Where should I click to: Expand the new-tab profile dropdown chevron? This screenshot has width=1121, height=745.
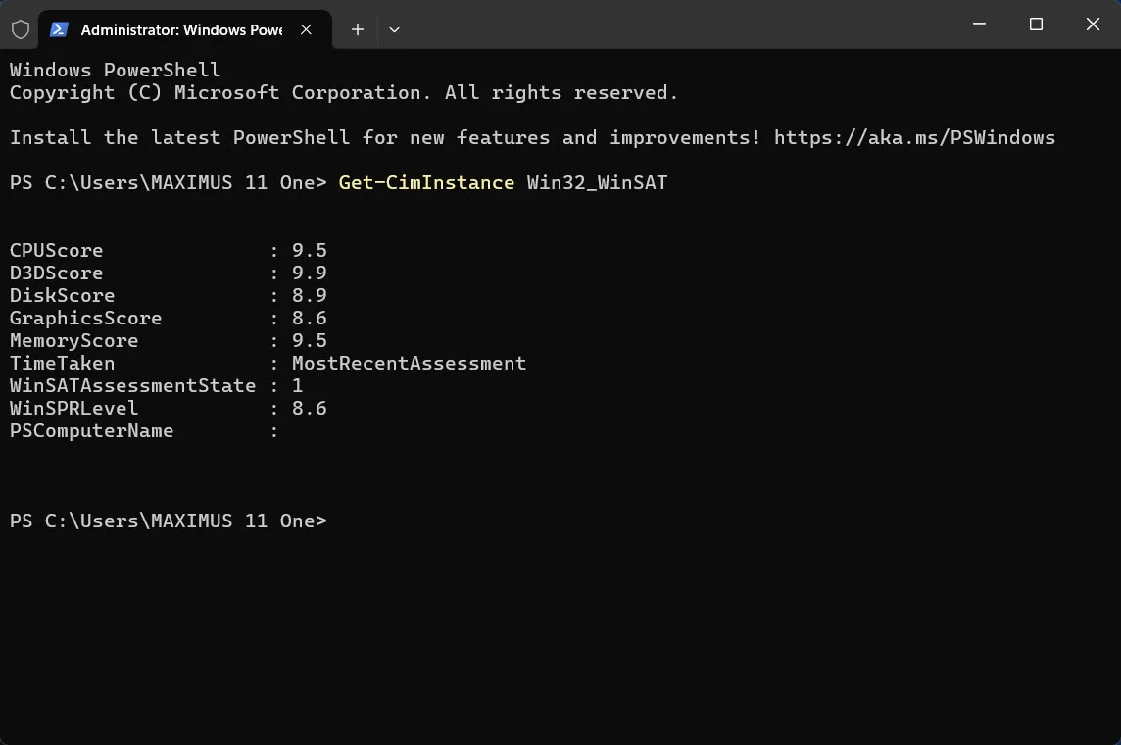coord(394,29)
